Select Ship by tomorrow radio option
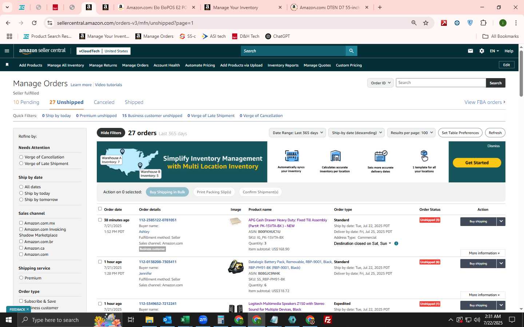This screenshot has height=327, width=524. [21, 199]
